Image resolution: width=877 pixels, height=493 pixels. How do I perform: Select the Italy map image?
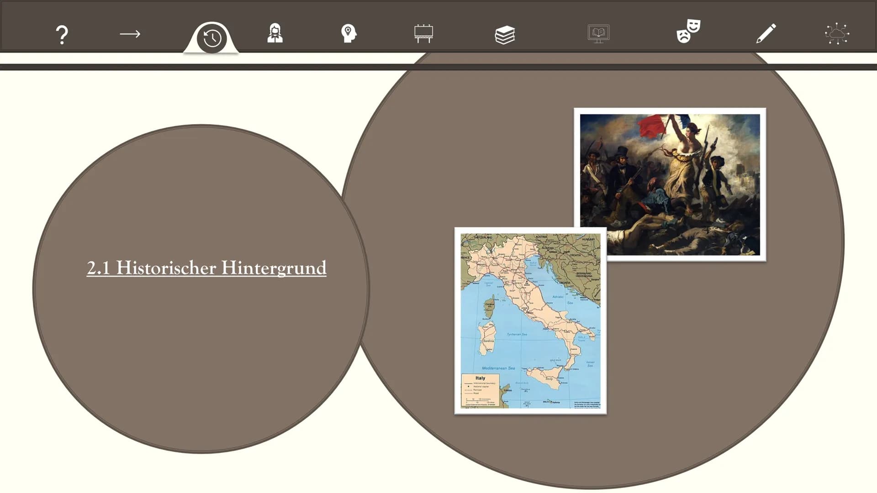click(530, 321)
